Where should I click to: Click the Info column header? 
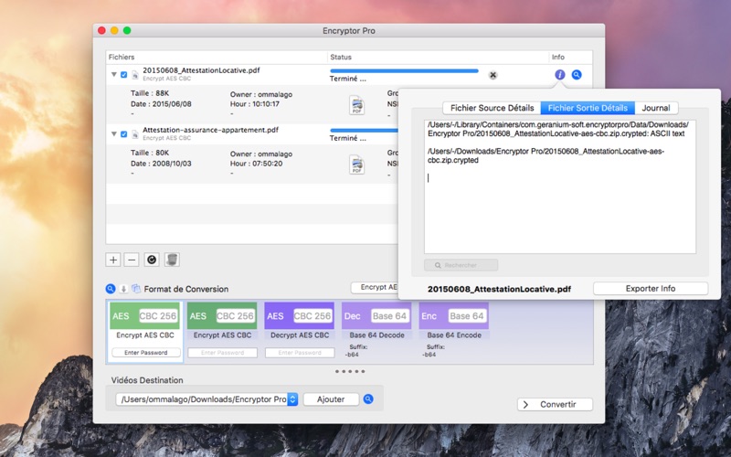point(570,57)
